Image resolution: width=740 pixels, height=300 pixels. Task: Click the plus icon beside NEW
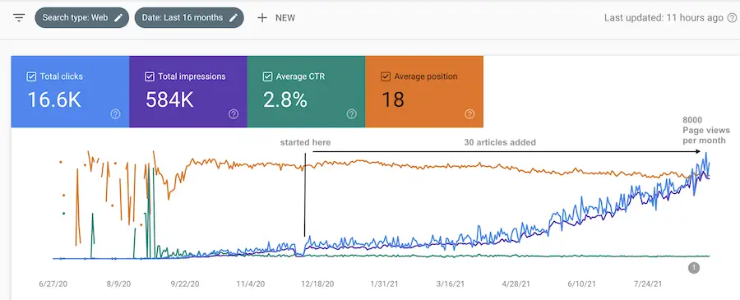click(262, 18)
